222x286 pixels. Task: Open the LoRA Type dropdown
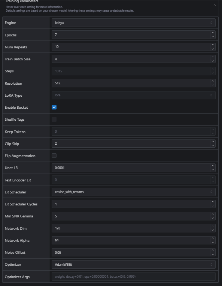pos(134,95)
